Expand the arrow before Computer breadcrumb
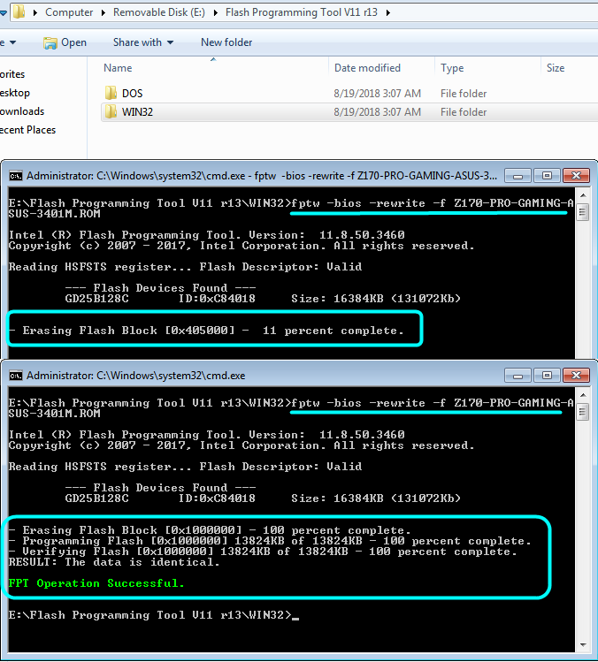598x662 pixels. point(35,12)
